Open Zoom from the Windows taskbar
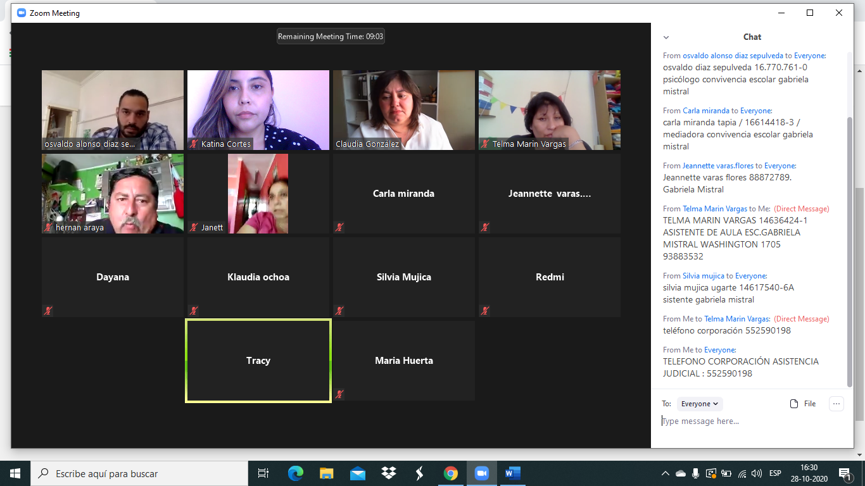The image size is (865, 486). 481,473
